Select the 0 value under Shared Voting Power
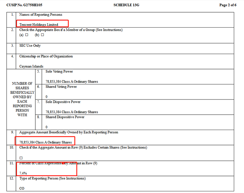 coord(46,97)
